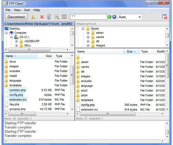Click the remote path /httpdocs/forum bar

[x=122, y=24]
